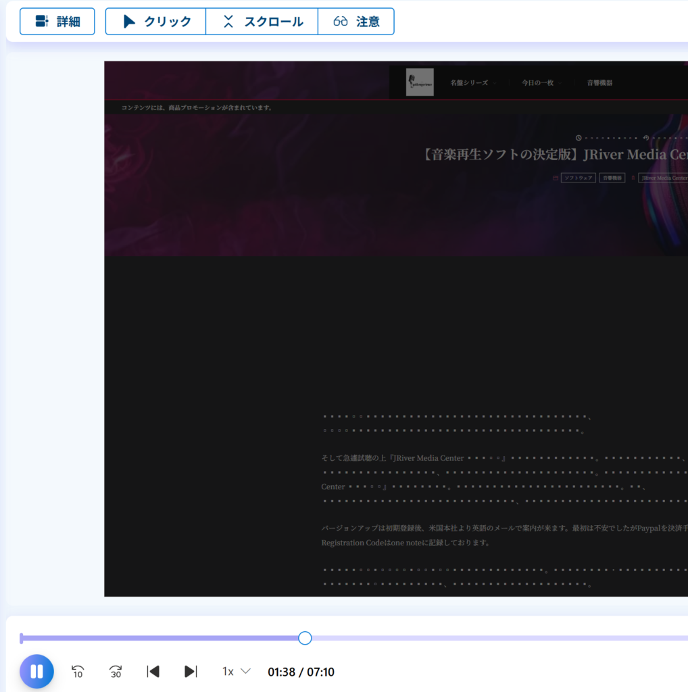Skip forward 30 seconds in the recording

point(116,672)
